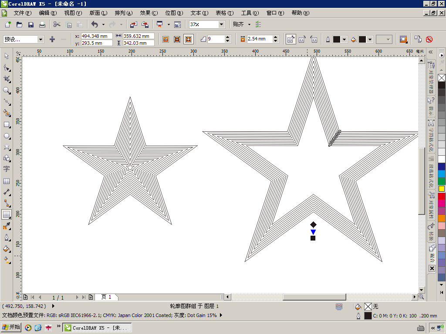Click the Export icon
446x334 pixels.
145,24
